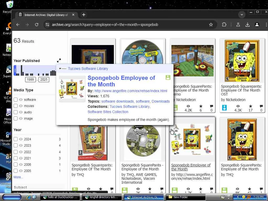Click reviews icon on OST card

click(261, 106)
